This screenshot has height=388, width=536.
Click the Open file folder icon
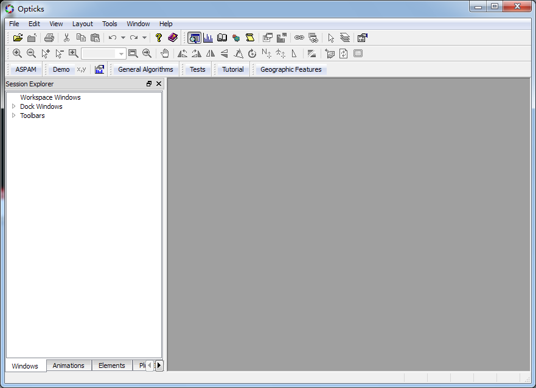click(x=18, y=38)
